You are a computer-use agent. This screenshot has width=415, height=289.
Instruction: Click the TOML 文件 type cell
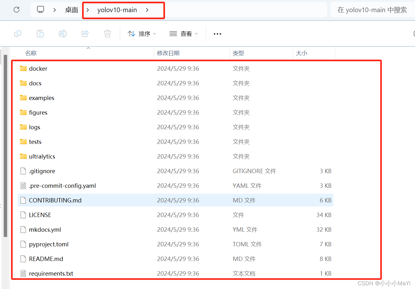(247, 244)
